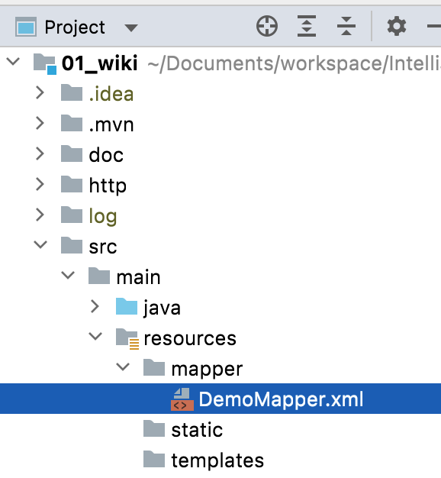Image resolution: width=441 pixels, height=478 pixels.
Task: Click the static folder icon
Action: (x=154, y=428)
